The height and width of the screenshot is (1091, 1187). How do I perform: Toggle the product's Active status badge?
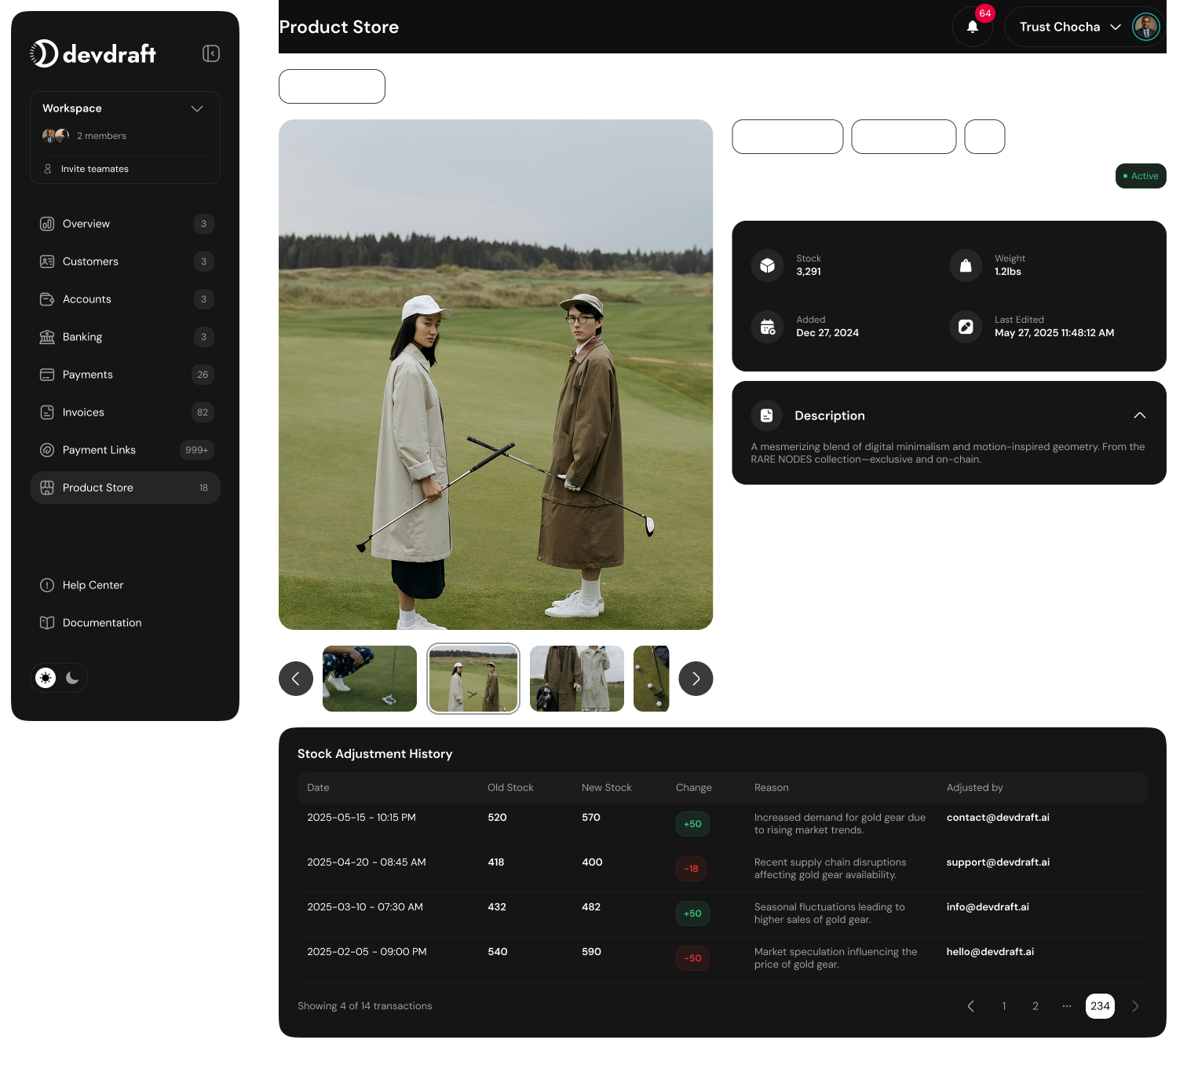coord(1141,176)
